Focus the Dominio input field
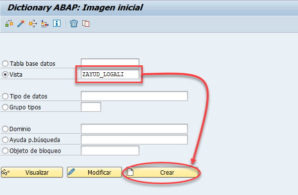This screenshot has height=195, width=298. coord(134,129)
